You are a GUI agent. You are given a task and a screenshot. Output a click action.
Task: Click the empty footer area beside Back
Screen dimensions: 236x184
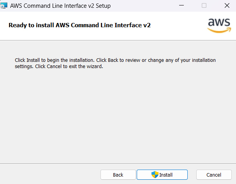point(51,175)
